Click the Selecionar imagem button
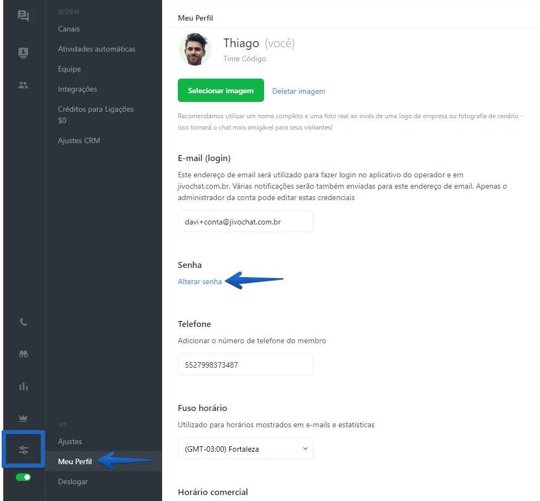 (221, 91)
